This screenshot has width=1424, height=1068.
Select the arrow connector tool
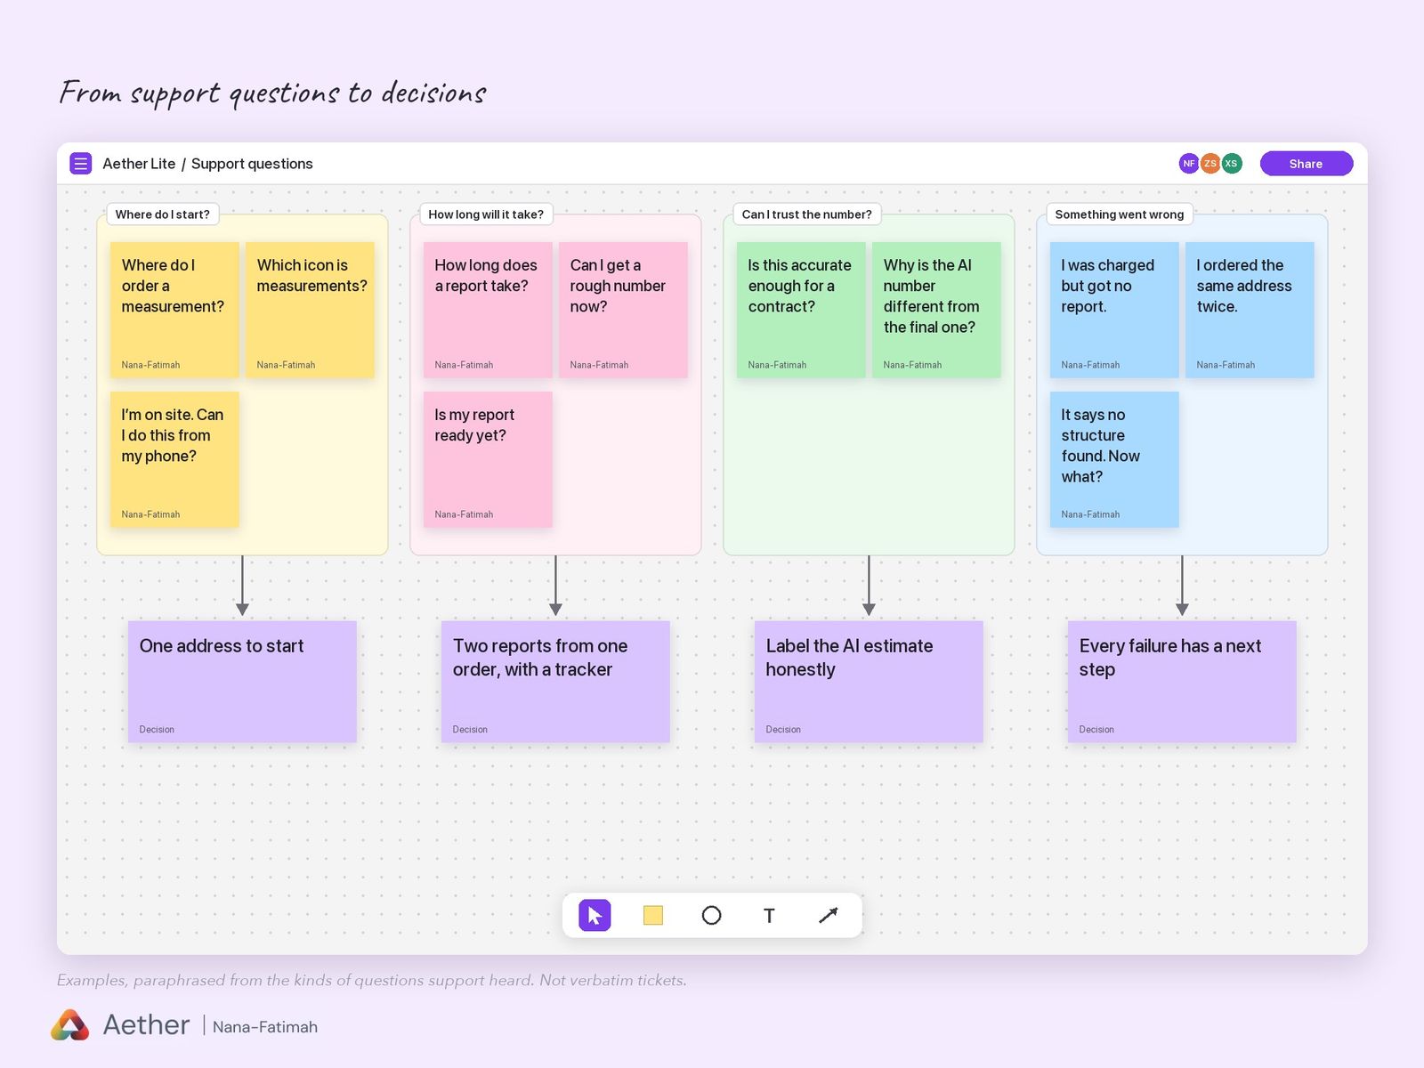click(x=828, y=915)
